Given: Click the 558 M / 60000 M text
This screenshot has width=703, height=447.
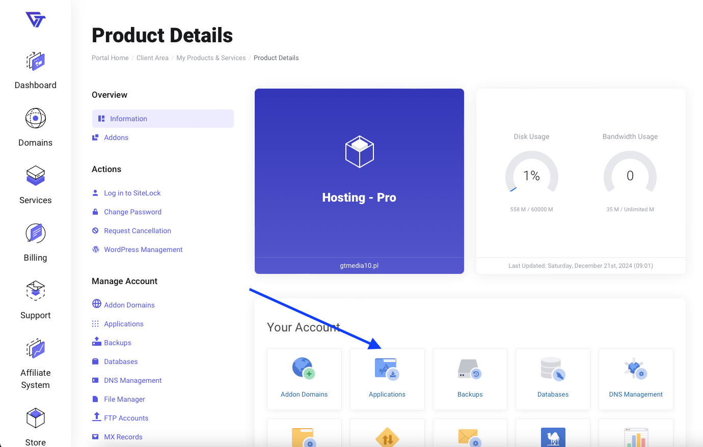Looking at the screenshot, I should point(531,209).
